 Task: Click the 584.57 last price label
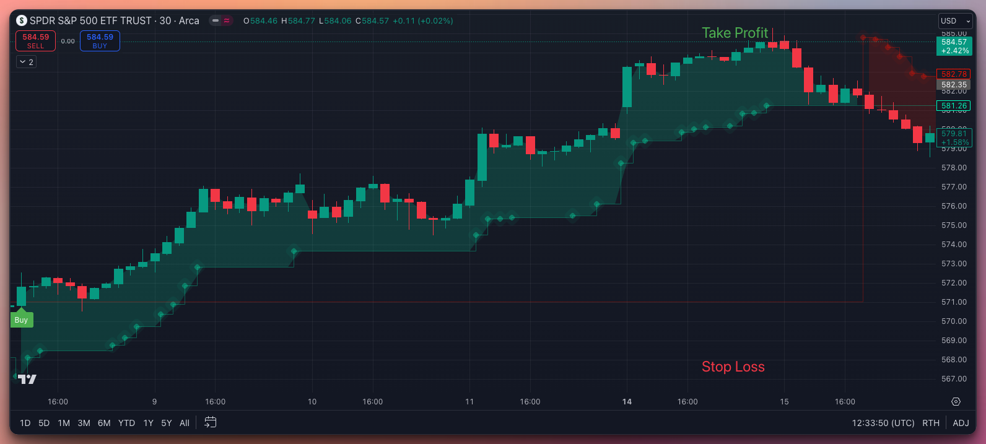(954, 46)
